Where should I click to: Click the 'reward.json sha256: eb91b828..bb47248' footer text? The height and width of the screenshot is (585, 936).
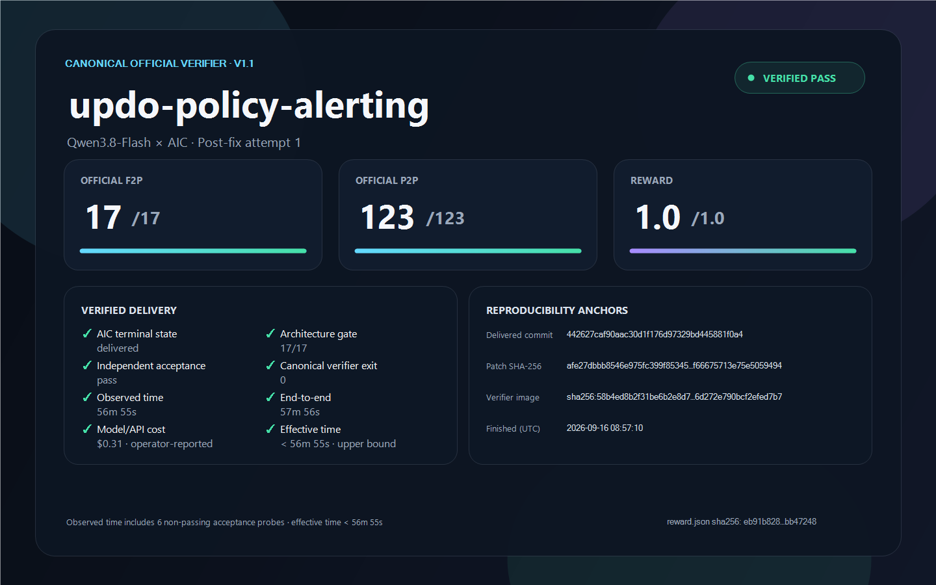742,521
